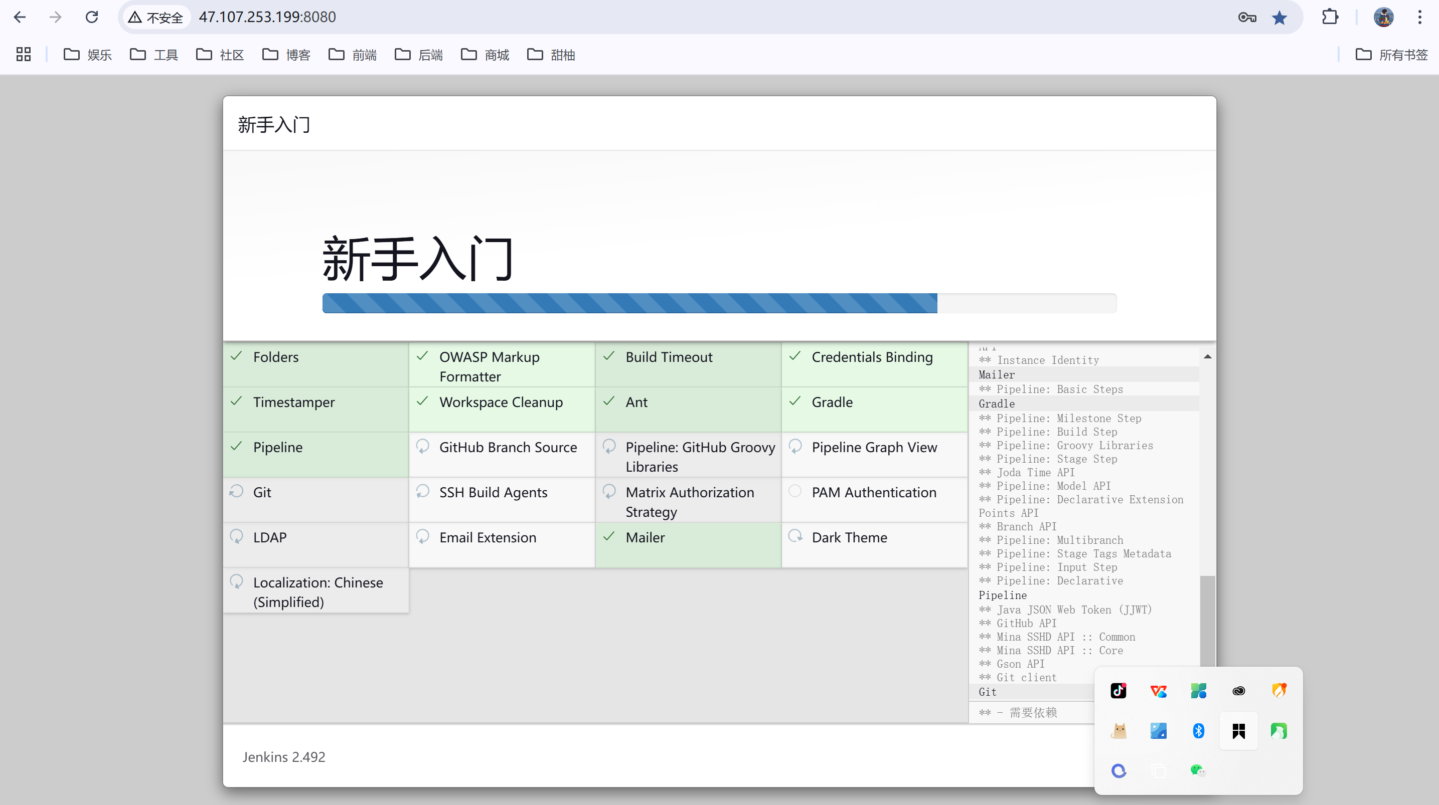Click the install log scrollbar up arrow

[1207, 357]
